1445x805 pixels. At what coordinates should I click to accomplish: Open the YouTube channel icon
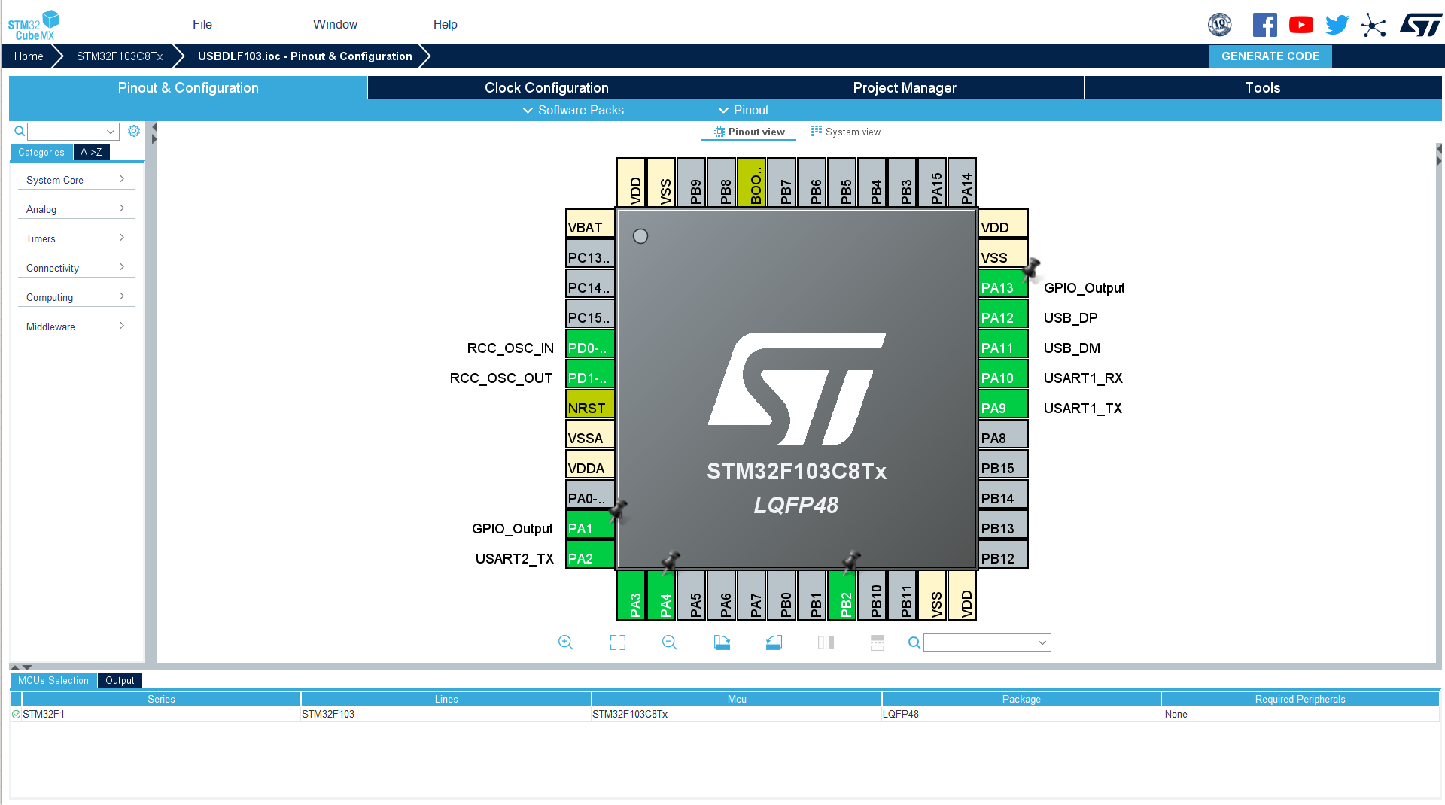tap(1300, 24)
